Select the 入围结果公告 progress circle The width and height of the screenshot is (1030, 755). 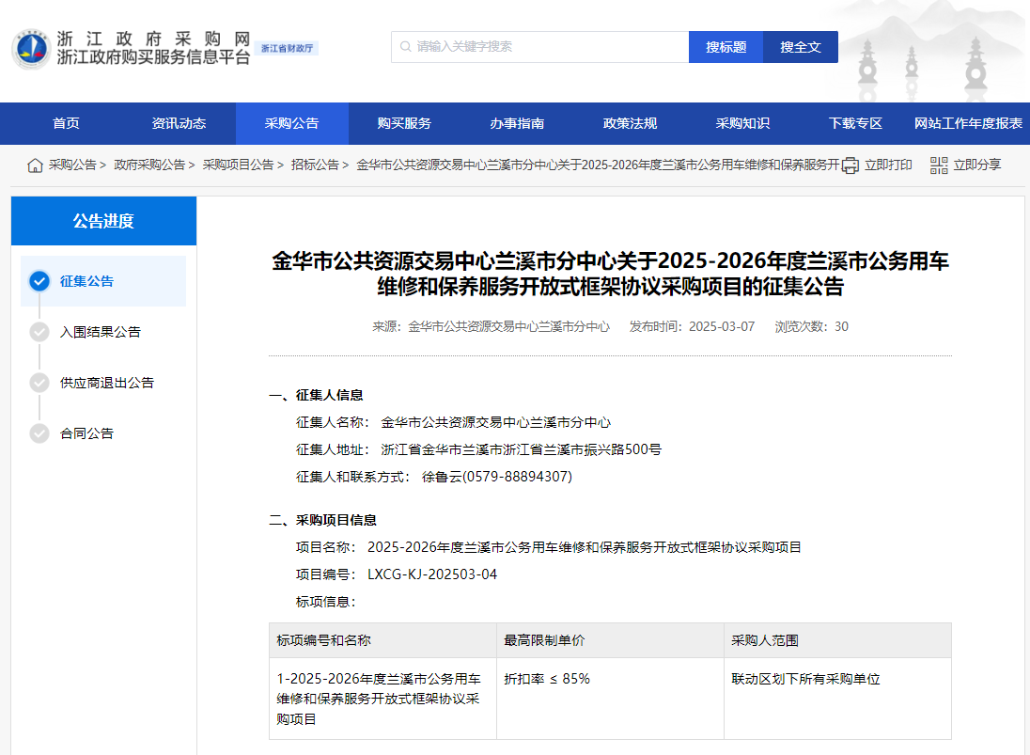[x=39, y=331]
